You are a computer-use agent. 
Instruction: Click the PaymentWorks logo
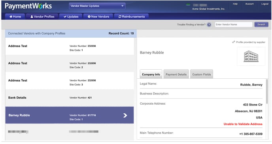pyautogui.click(x=28, y=6)
